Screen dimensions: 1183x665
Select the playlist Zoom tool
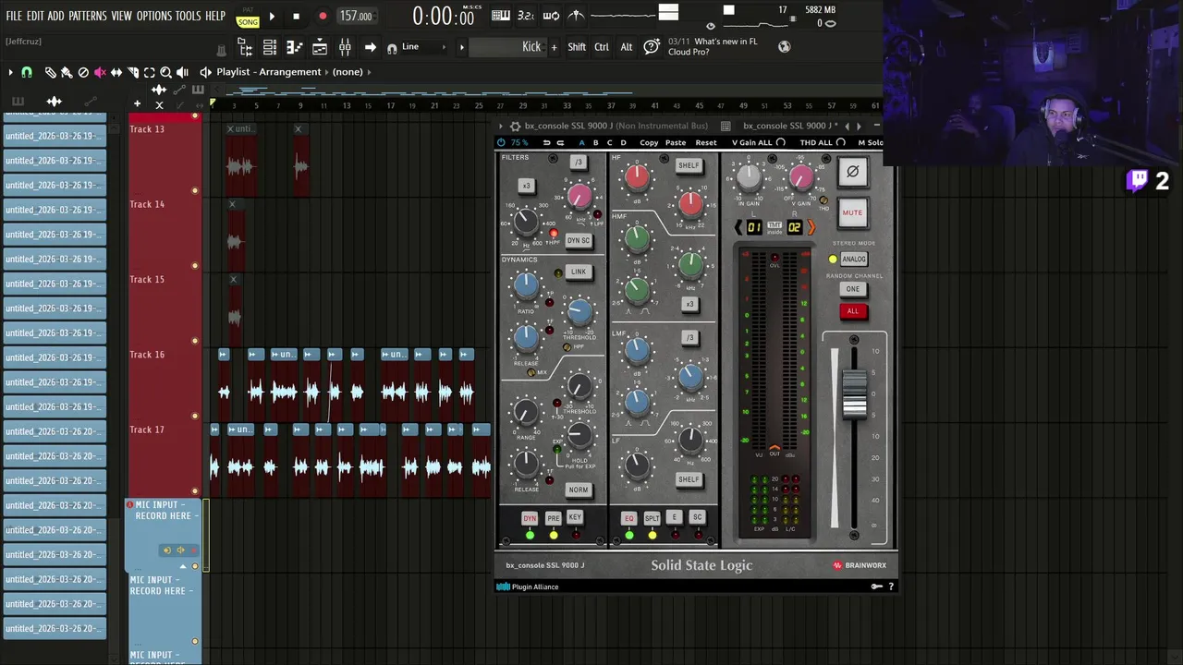[x=166, y=72]
